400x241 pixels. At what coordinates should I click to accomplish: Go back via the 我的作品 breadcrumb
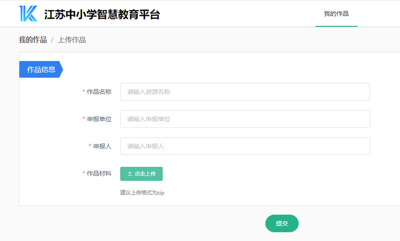pyautogui.click(x=33, y=40)
